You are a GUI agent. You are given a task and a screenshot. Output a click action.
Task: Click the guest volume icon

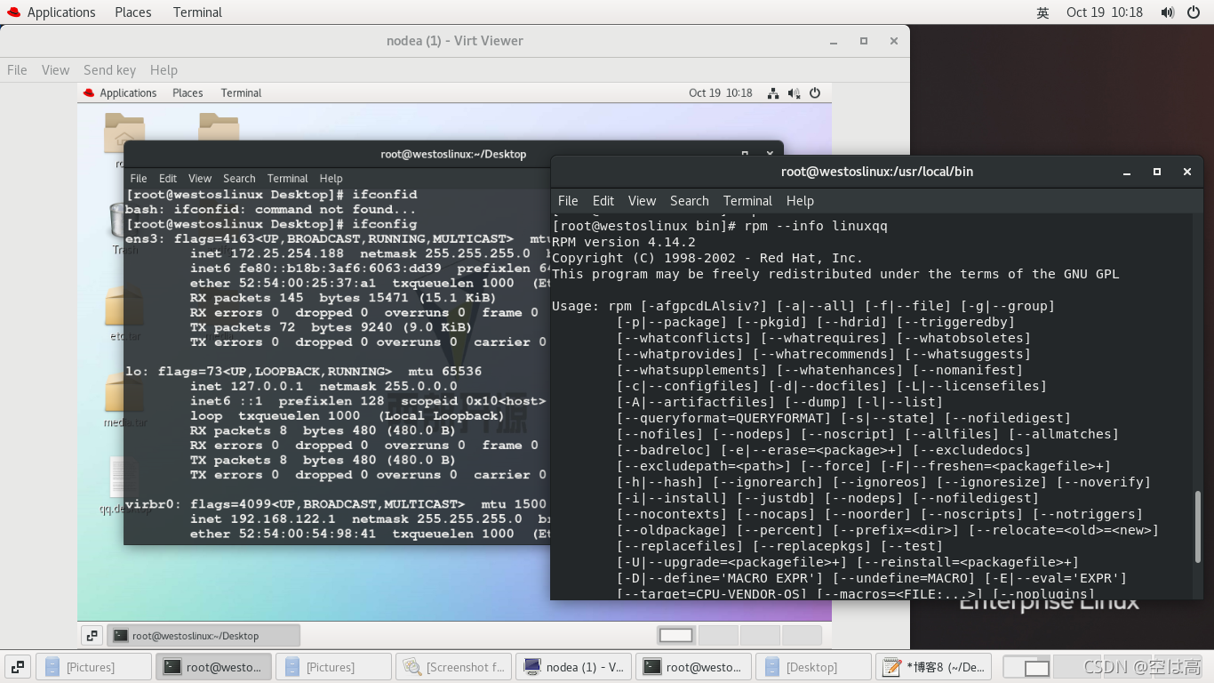point(794,92)
